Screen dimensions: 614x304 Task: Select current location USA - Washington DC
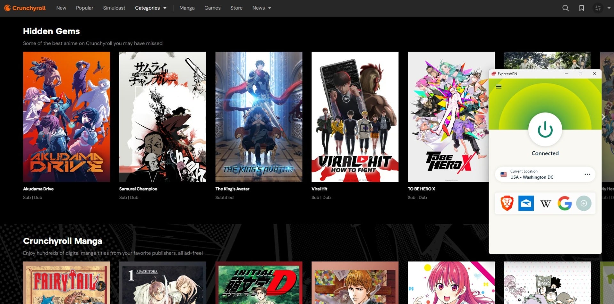545,175
